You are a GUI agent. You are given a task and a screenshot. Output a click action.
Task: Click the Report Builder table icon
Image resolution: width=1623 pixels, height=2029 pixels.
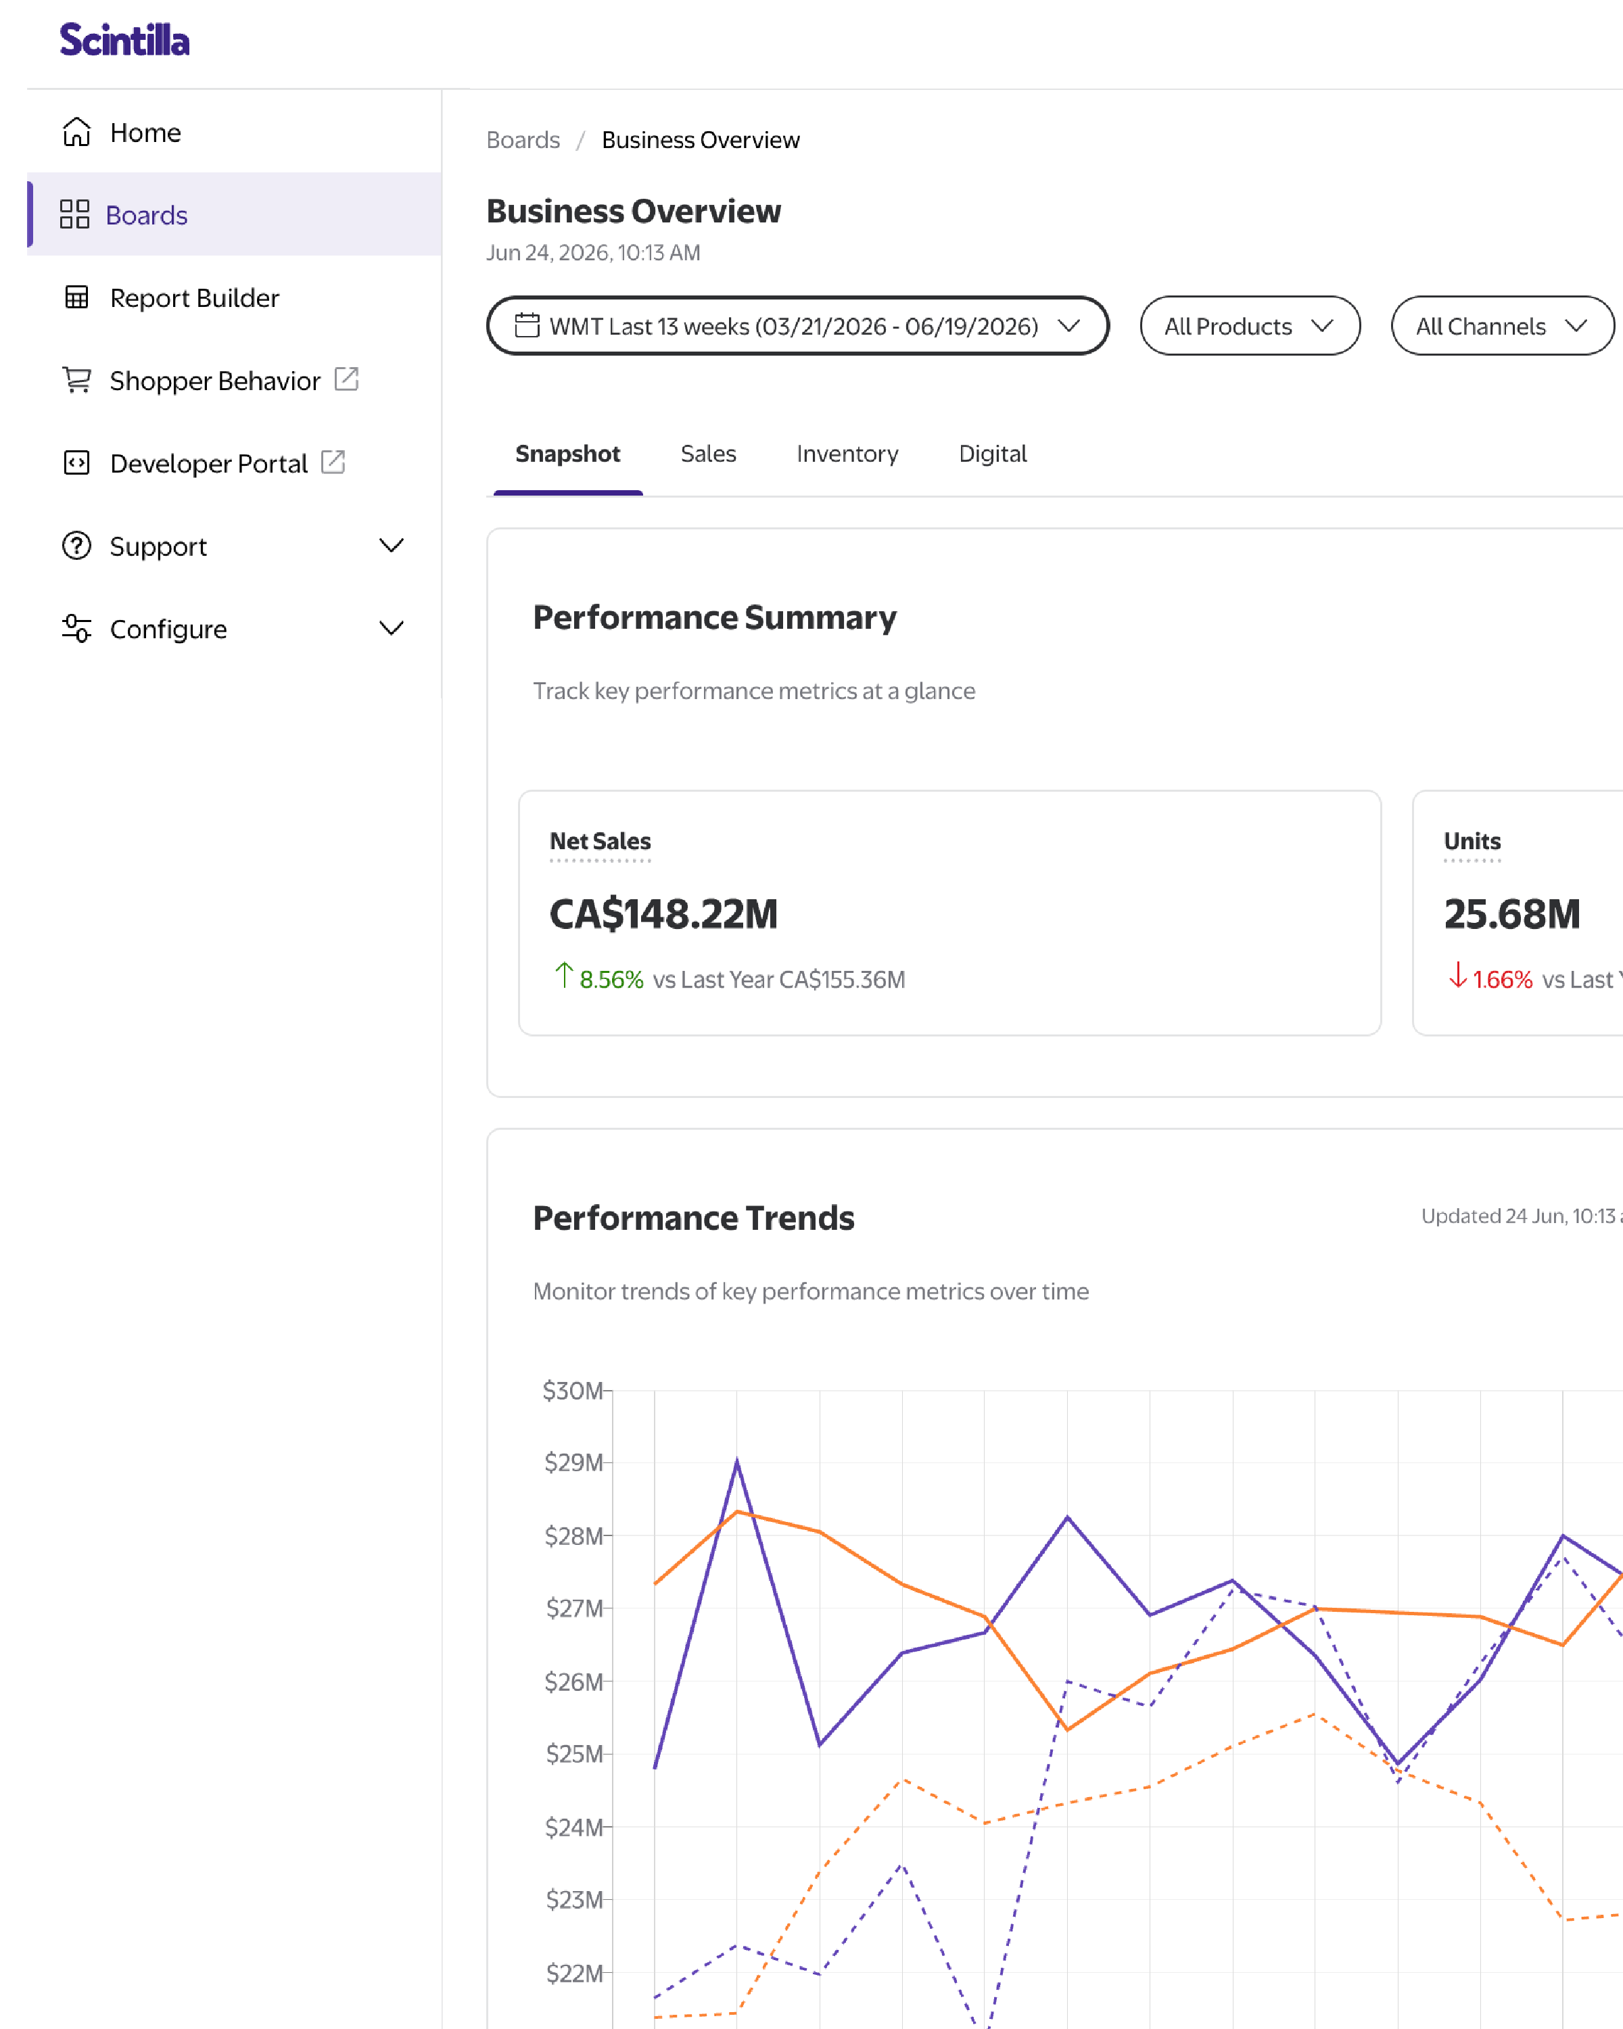coord(76,297)
